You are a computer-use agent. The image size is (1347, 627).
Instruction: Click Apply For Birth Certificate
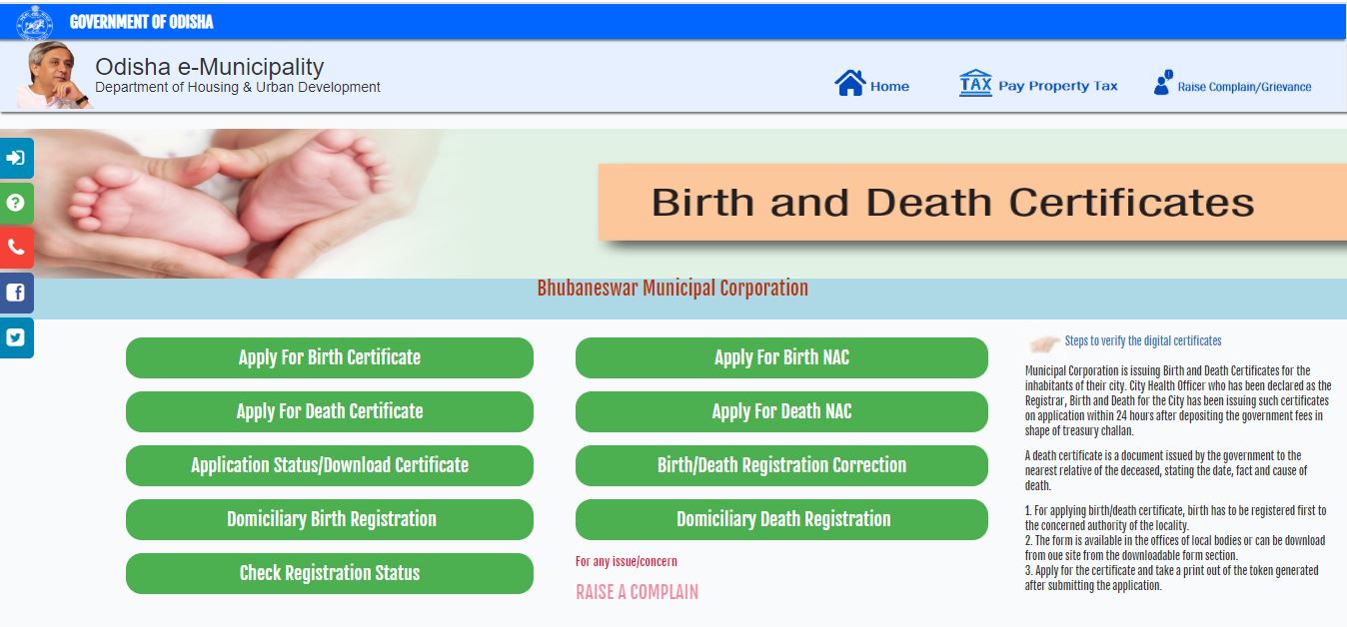pyautogui.click(x=330, y=357)
